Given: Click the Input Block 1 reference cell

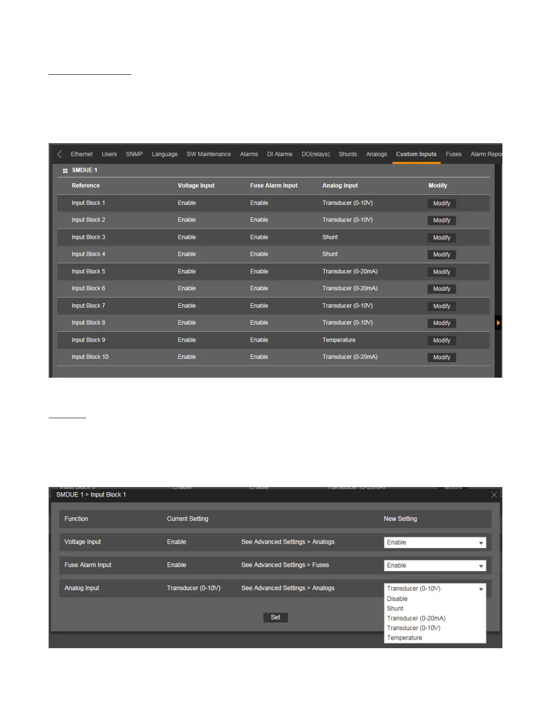Looking at the screenshot, I should [88, 203].
